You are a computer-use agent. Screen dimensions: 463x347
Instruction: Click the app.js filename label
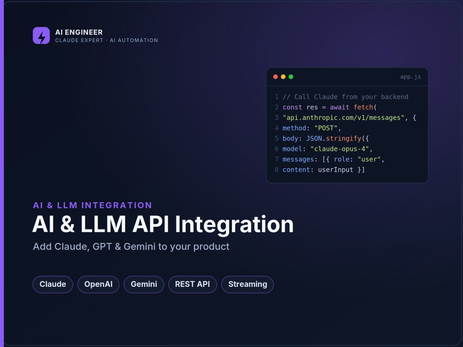click(x=410, y=77)
